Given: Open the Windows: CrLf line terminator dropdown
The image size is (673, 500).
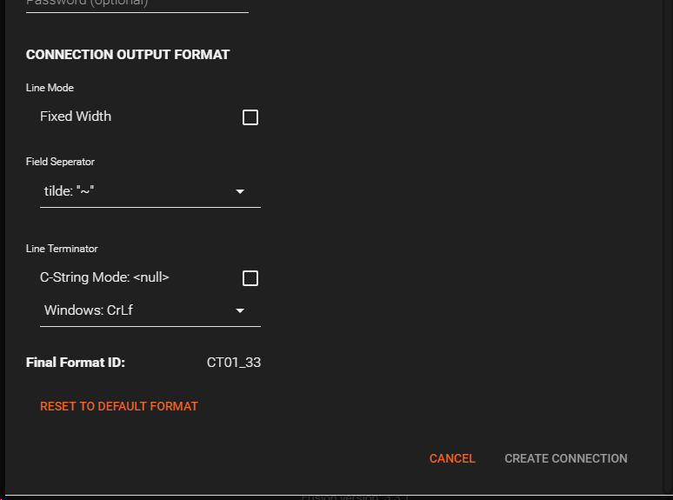Looking at the screenshot, I should click(150, 310).
